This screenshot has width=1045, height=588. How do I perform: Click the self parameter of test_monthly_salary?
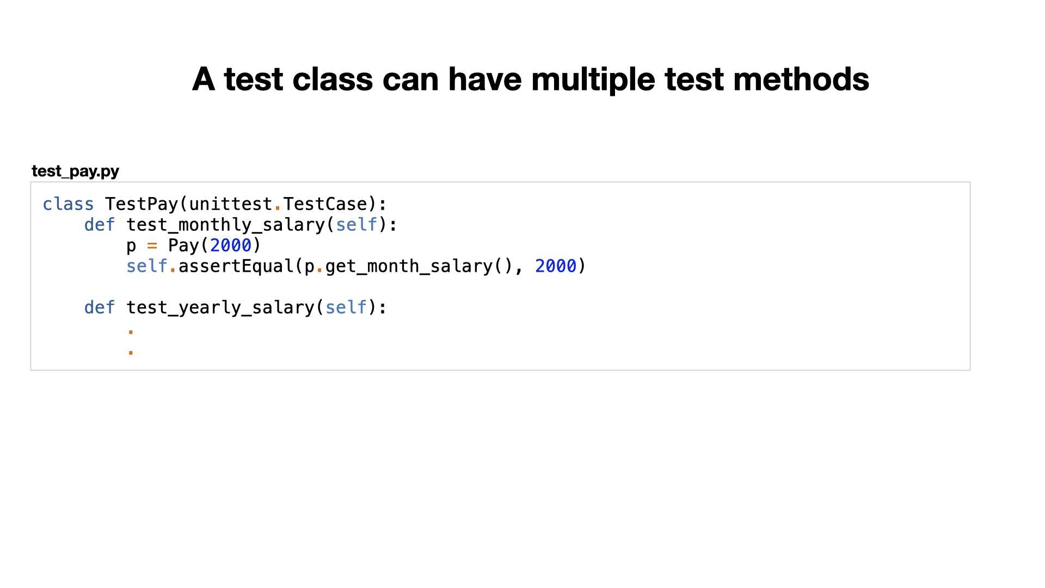point(356,225)
